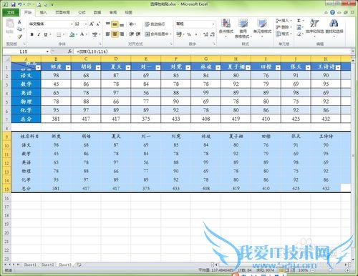Open the filter dropdown for 林峻 column
The height and width of the screenshot is (276, 358).
[x=218, y=68]
